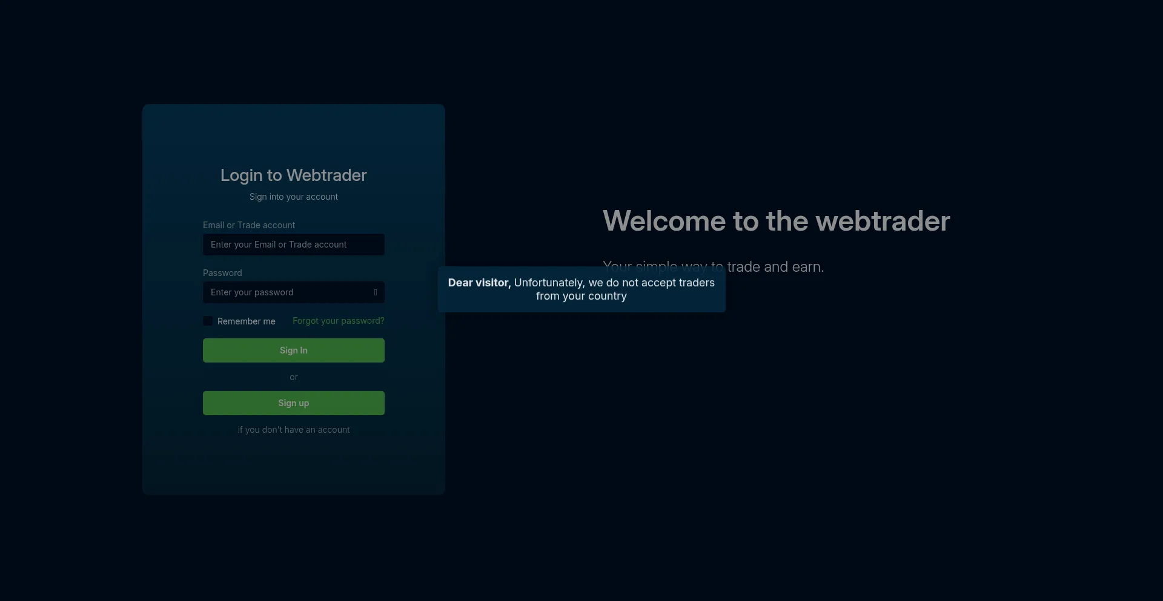Click the Sign into your account subtitle
Image resolution: width=1163 pixels, height=601 pixels.
pos(293,197)
